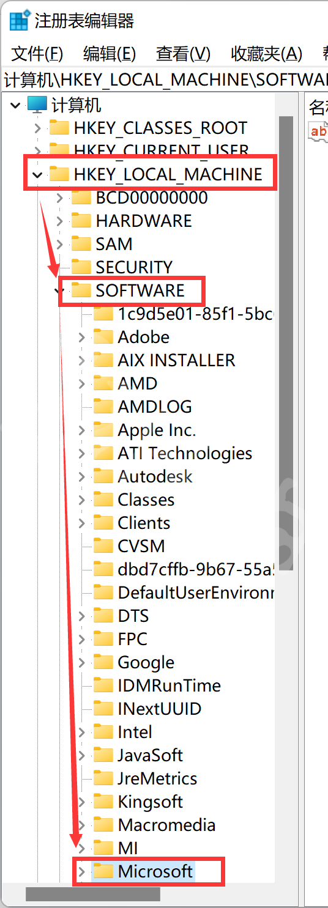Click the HARDWARE folder icon
This screenshot has height=908, width=328.
pyautogui.click(x=81, y=220)
